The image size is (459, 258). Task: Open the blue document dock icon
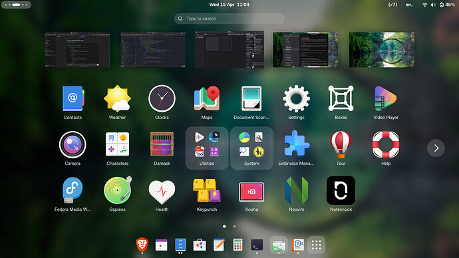coord(180,245)
